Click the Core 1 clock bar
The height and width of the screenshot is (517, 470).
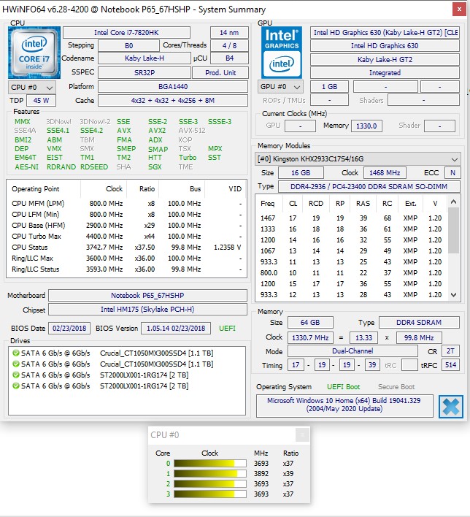[x=210, y=473]
